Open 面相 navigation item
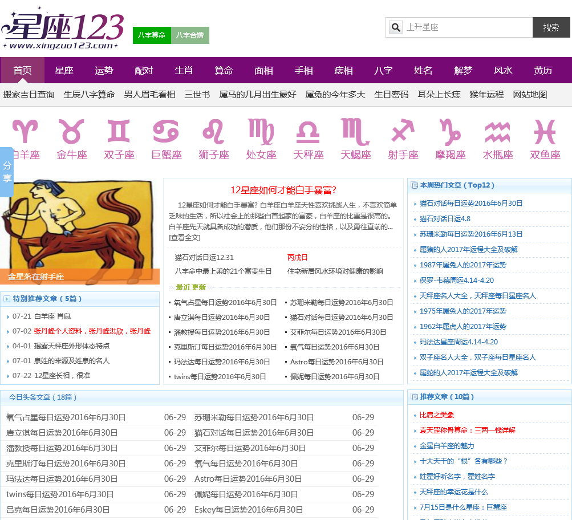This screenshot has width=572, height=520. point(263,70)
